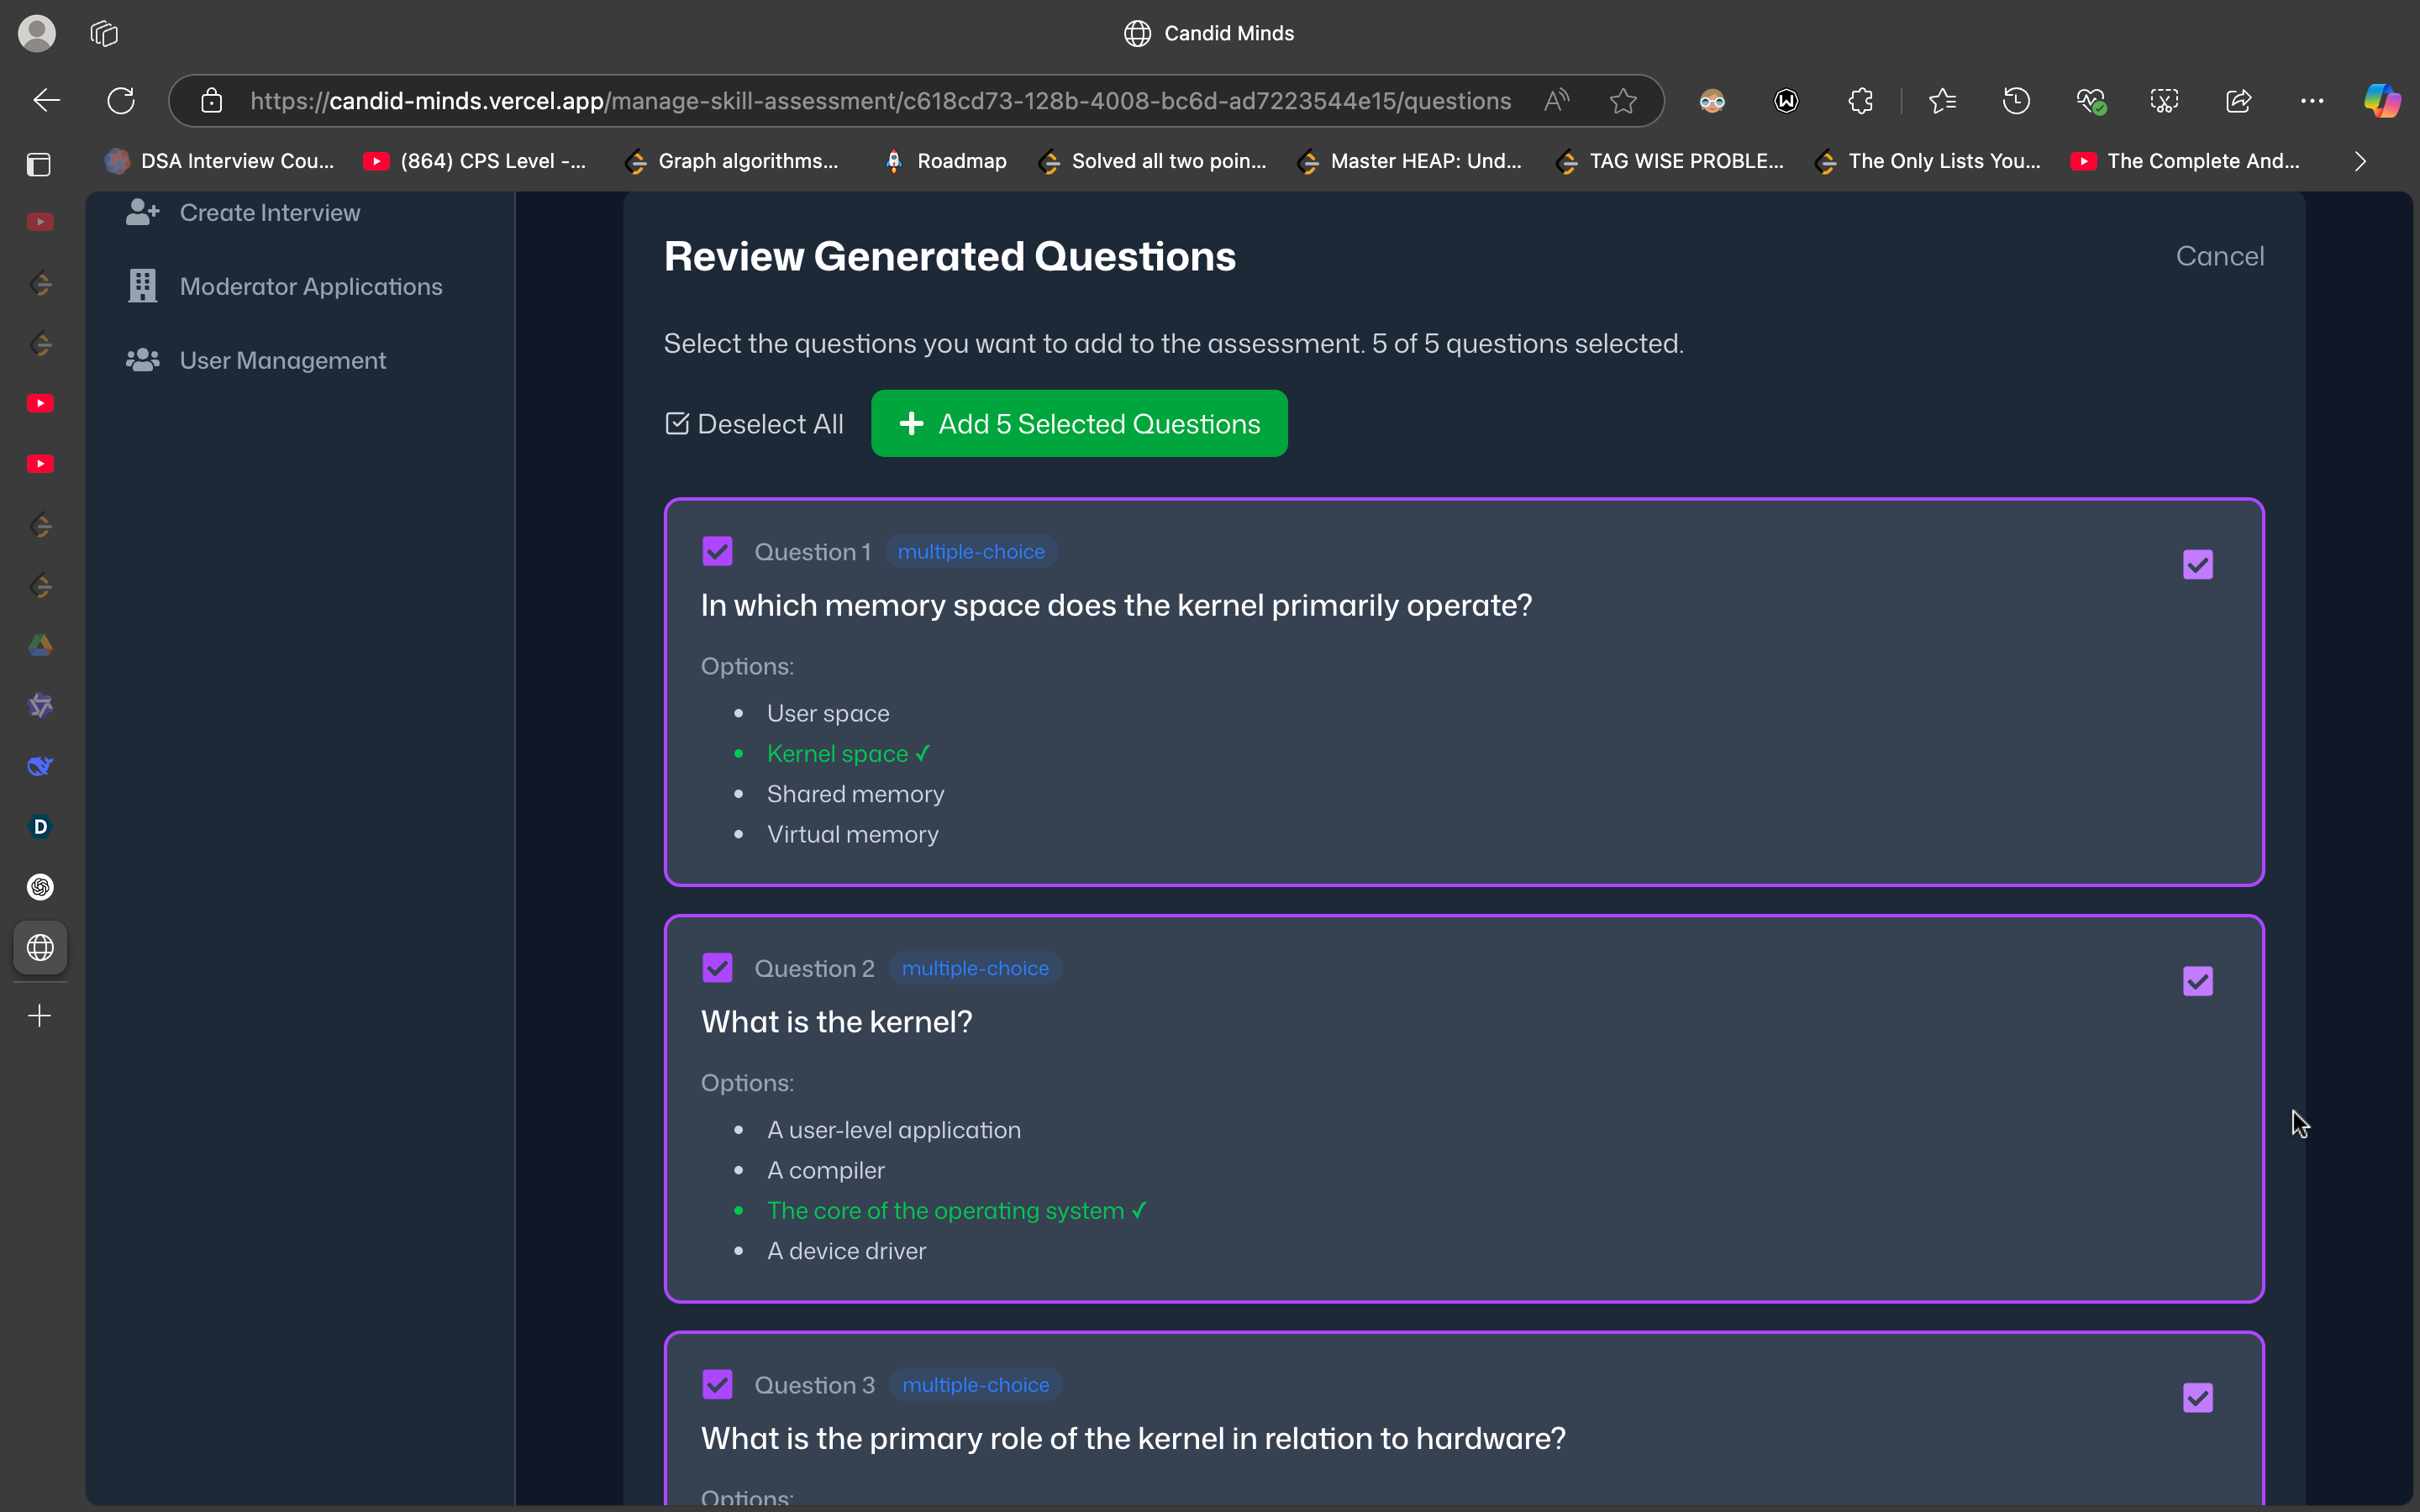Toggle the Question 2 right-side checkbox
Screen dimensions: 2420x1512
pyautogui.click(x=2197, y=981)
